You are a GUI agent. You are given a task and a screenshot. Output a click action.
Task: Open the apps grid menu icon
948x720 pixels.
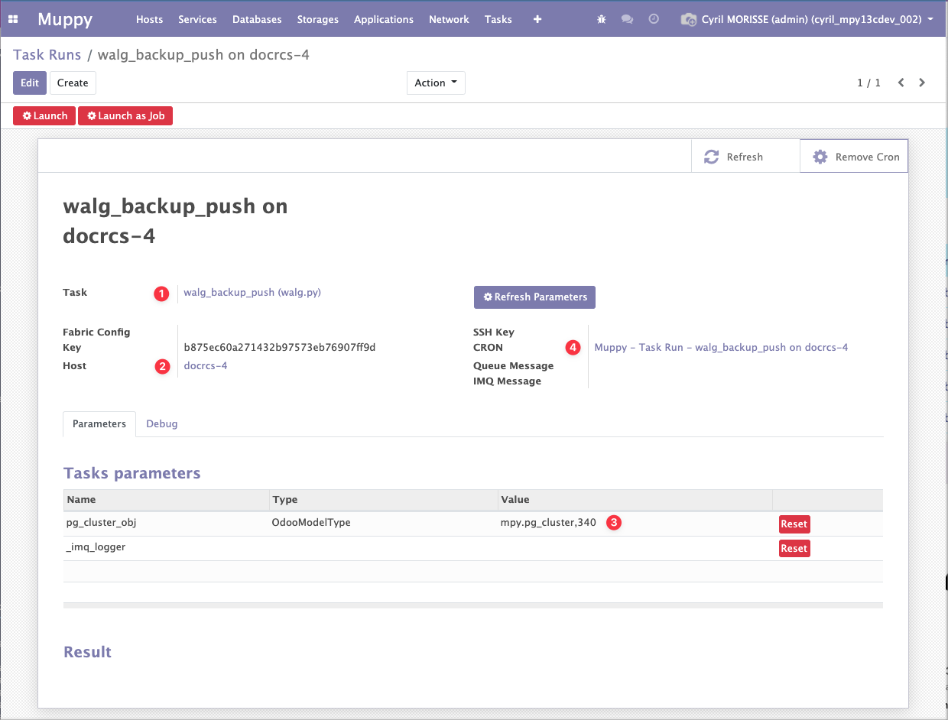click(x=13, y=19)
